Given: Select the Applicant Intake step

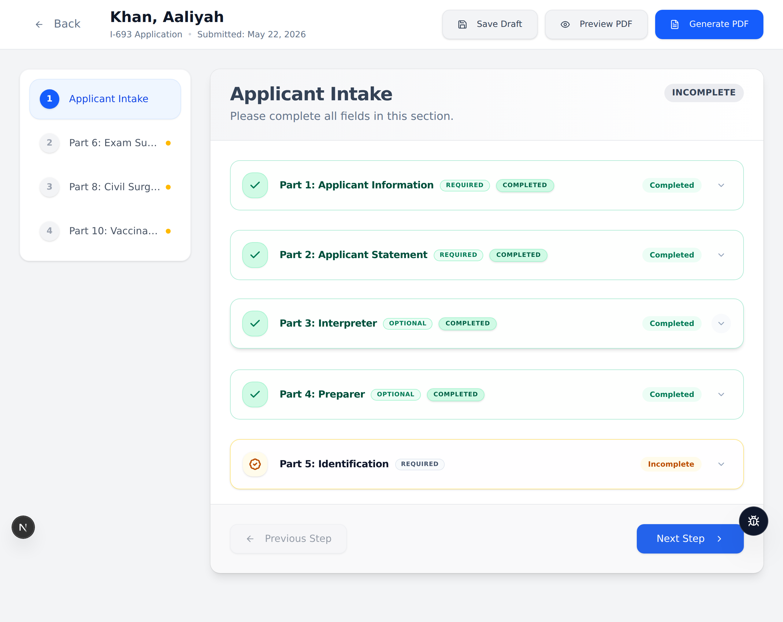Looking at the screenshot, I should [105, 99].
